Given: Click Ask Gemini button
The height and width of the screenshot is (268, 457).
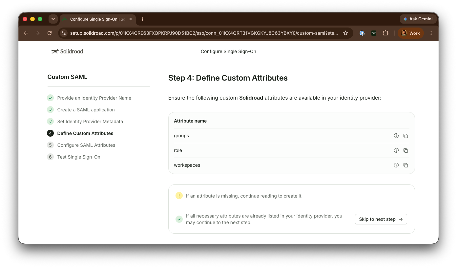Looking at the screenshot, I should click(x=418, y=19).
